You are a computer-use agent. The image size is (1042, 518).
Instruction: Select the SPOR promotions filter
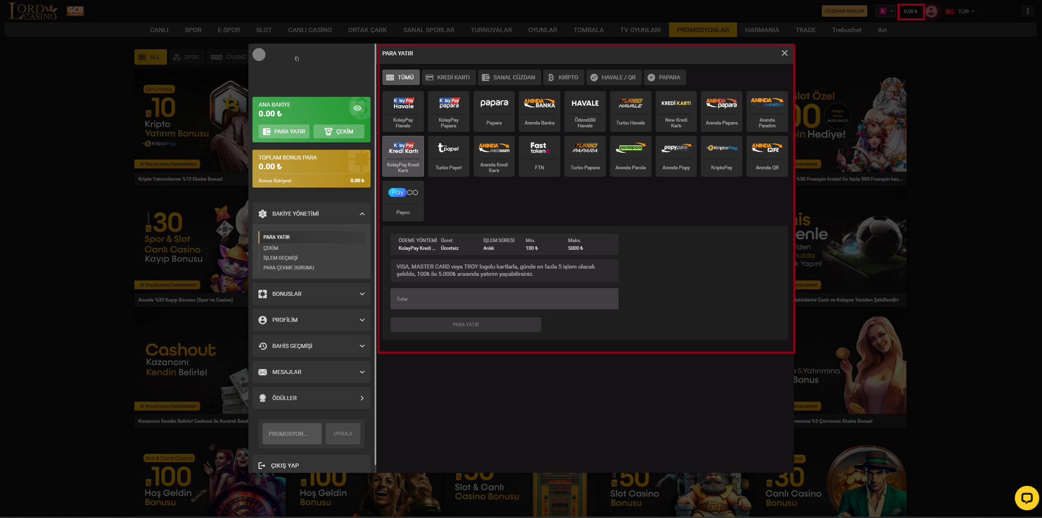pos(186,57)
